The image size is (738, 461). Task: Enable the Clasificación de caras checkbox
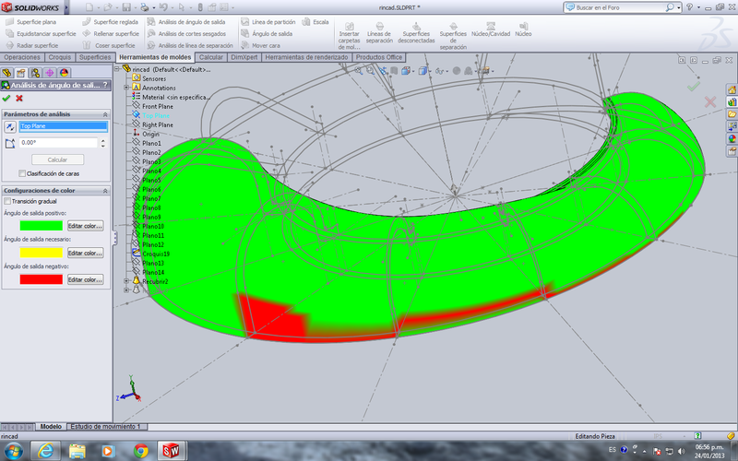pos(22,172)
